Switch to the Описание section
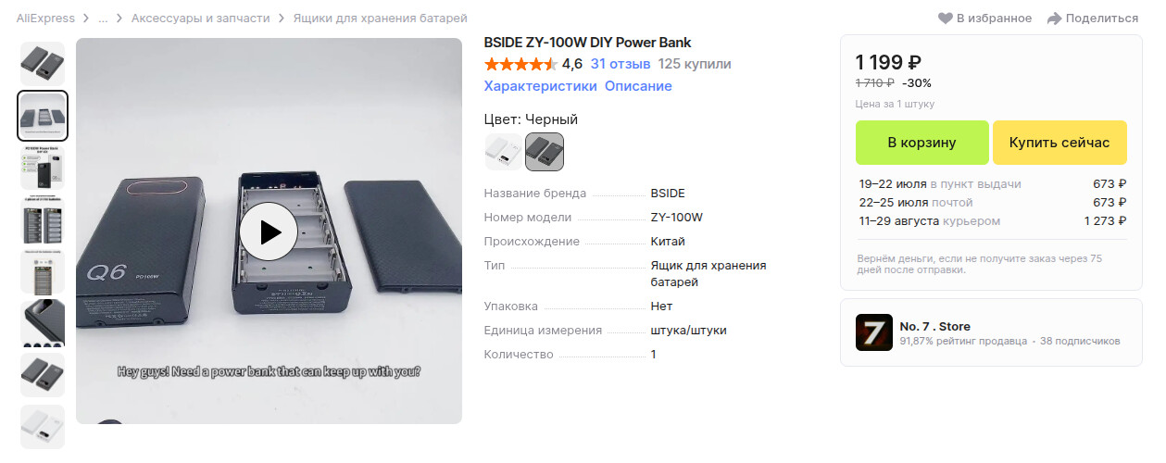 [638, 86]
